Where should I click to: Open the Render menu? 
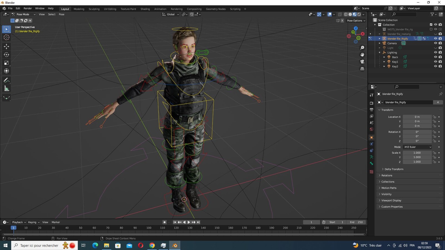coord(28,8)
